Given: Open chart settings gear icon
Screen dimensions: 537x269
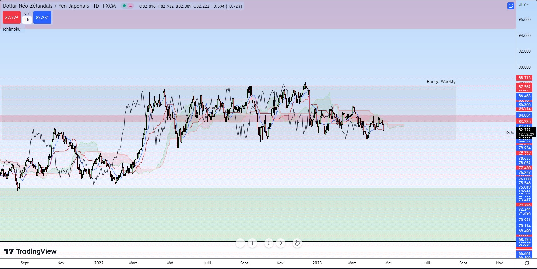Looking at the screenshot, I should (x=527, y=263).
